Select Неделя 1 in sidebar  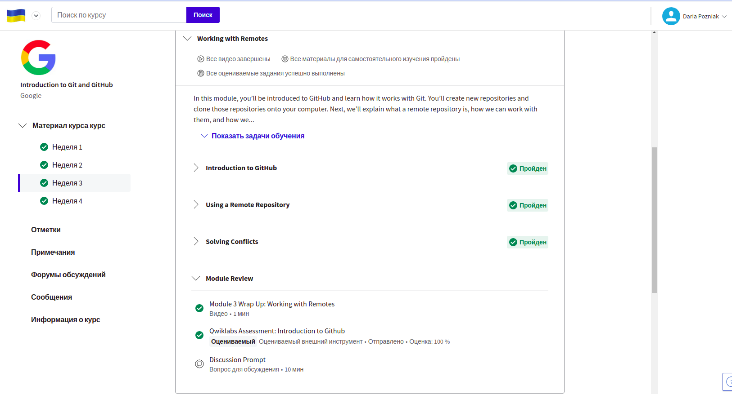[67, 147]
